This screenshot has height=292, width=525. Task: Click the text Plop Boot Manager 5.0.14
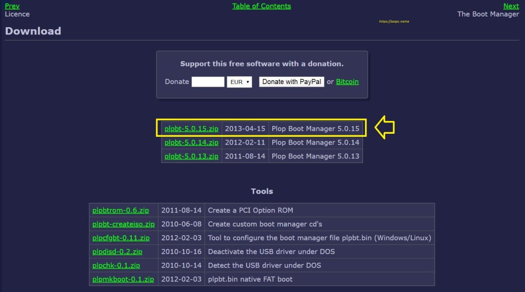(315, 142)
